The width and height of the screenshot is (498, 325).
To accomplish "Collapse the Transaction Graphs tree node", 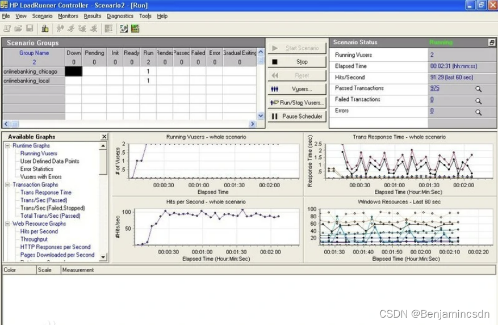I will pos(7,185).
